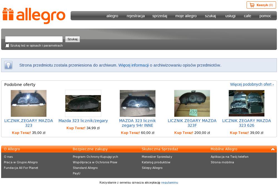Image resolution: width=278 pixels, height=188 pixels.
Task: Open thumbnail of LICZNIK ZEGARY MAZDA 323 626
Action: 247,103
